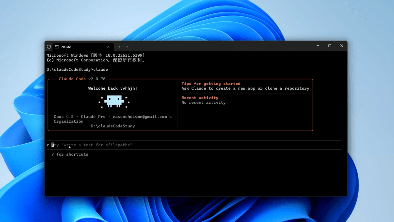
Task: Maximize the terminal window
Action: point(330,46)
